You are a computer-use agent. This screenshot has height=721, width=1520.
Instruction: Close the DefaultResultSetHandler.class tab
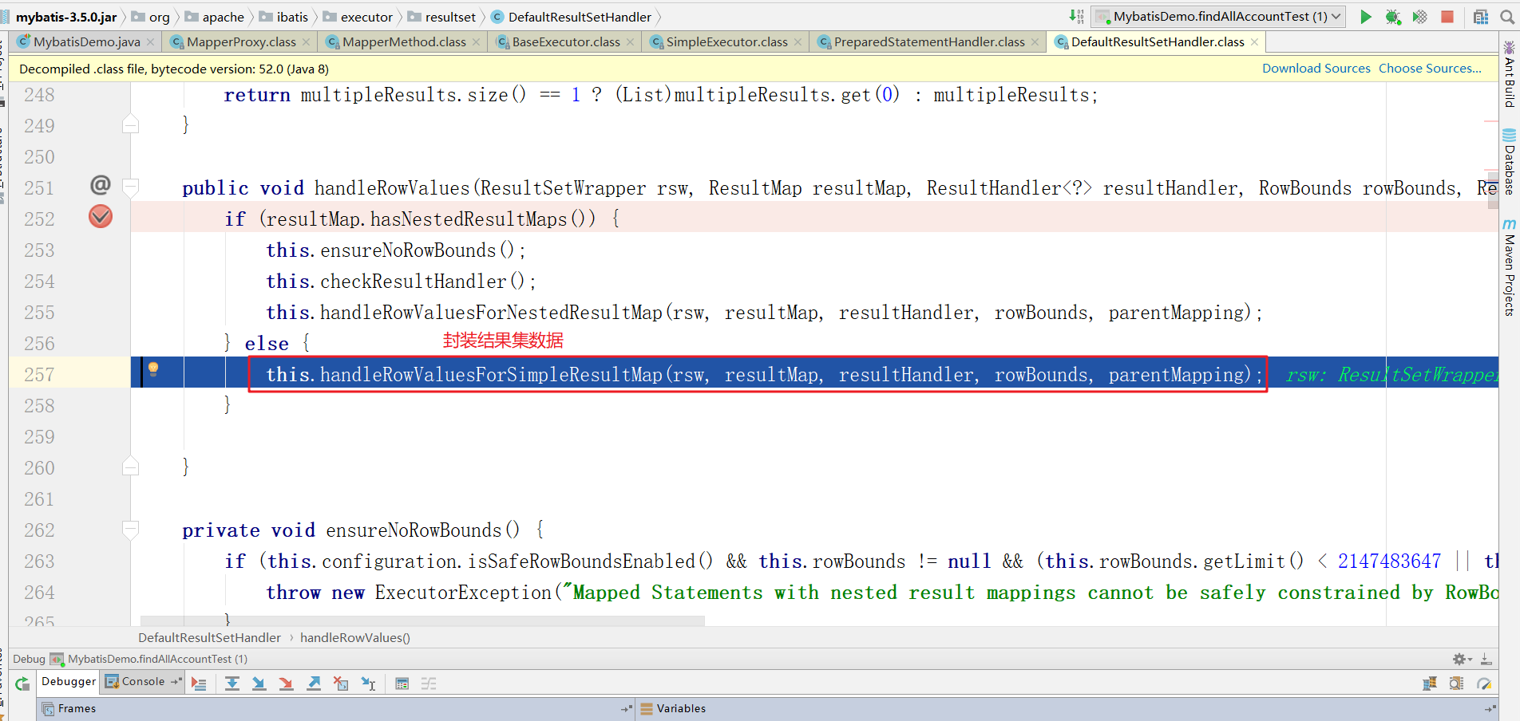click(1254, 42)
